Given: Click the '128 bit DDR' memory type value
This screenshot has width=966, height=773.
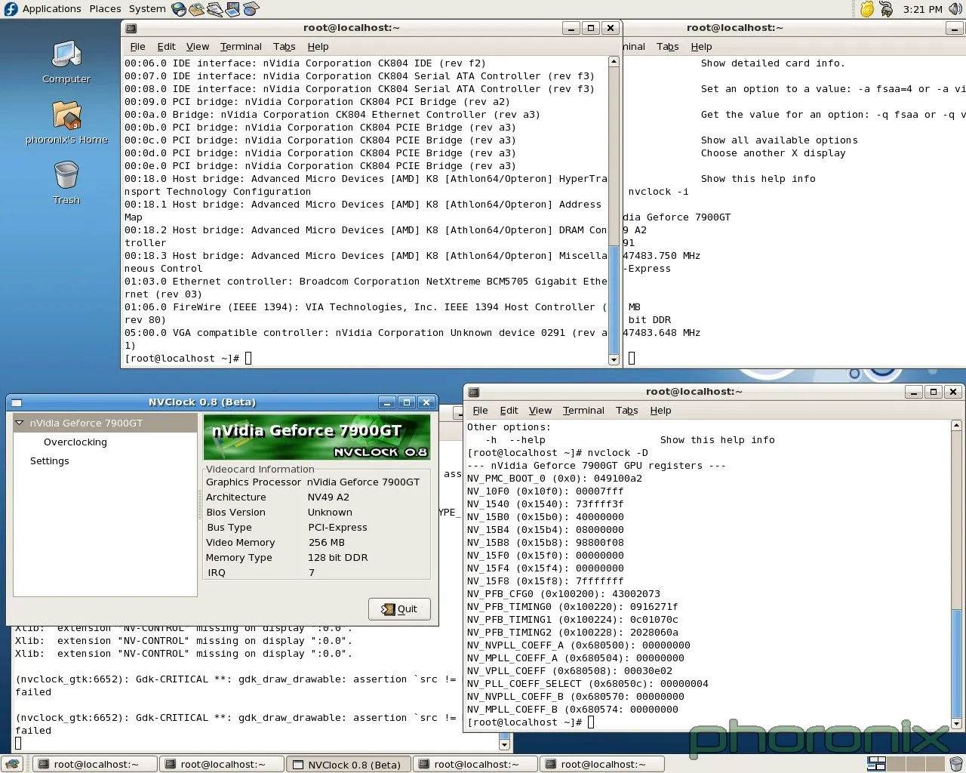Looking at the screenshot, I should (x=337, y=558).
